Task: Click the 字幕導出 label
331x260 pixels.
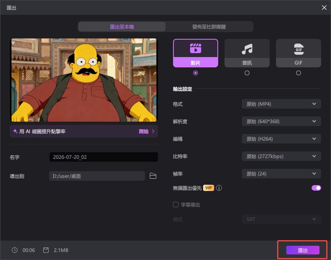Action: pyautogui.click(x=190, y=205)
